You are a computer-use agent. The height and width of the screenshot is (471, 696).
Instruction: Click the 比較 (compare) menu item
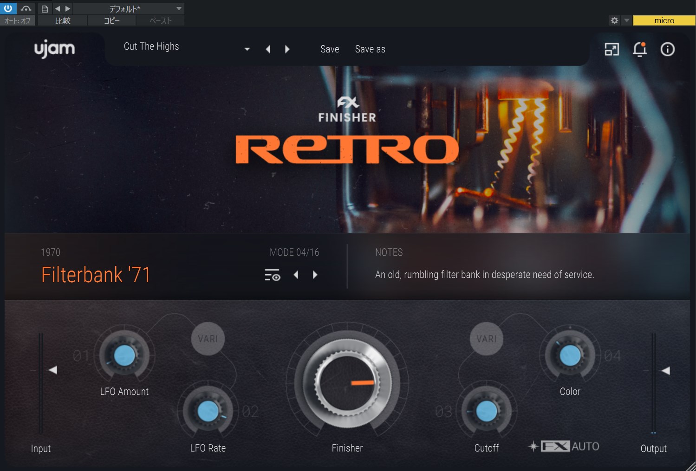(x=63, y=20)
